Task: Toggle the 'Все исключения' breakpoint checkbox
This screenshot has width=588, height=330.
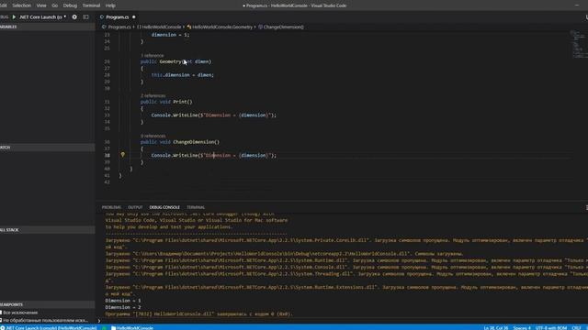Action: (1, 313)
